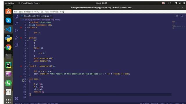The height and width of the screenshot is (104, 186).
Task: Click the Spaces indentation status item
Action: (154, 103)
